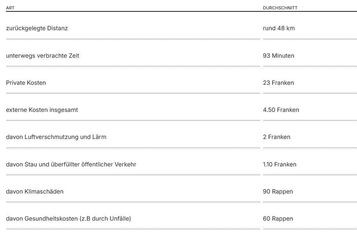Select 'externe Kosten insgesamt' row label
Image resolution: width=357 pixels, height=232 pixels.
tap(42, 110)
